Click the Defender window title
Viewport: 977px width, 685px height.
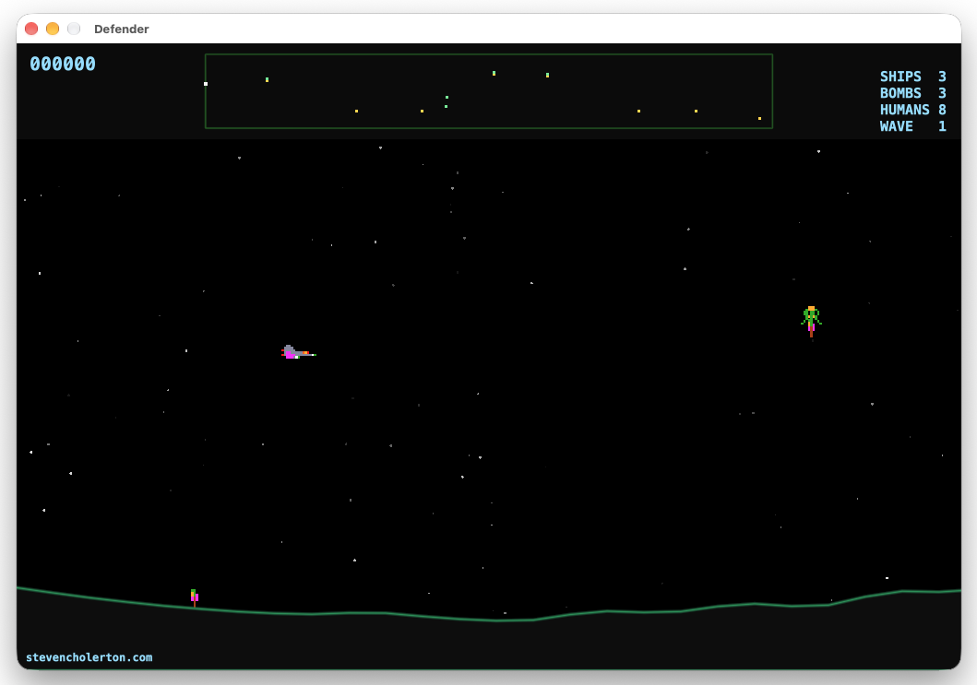point(122,29)
